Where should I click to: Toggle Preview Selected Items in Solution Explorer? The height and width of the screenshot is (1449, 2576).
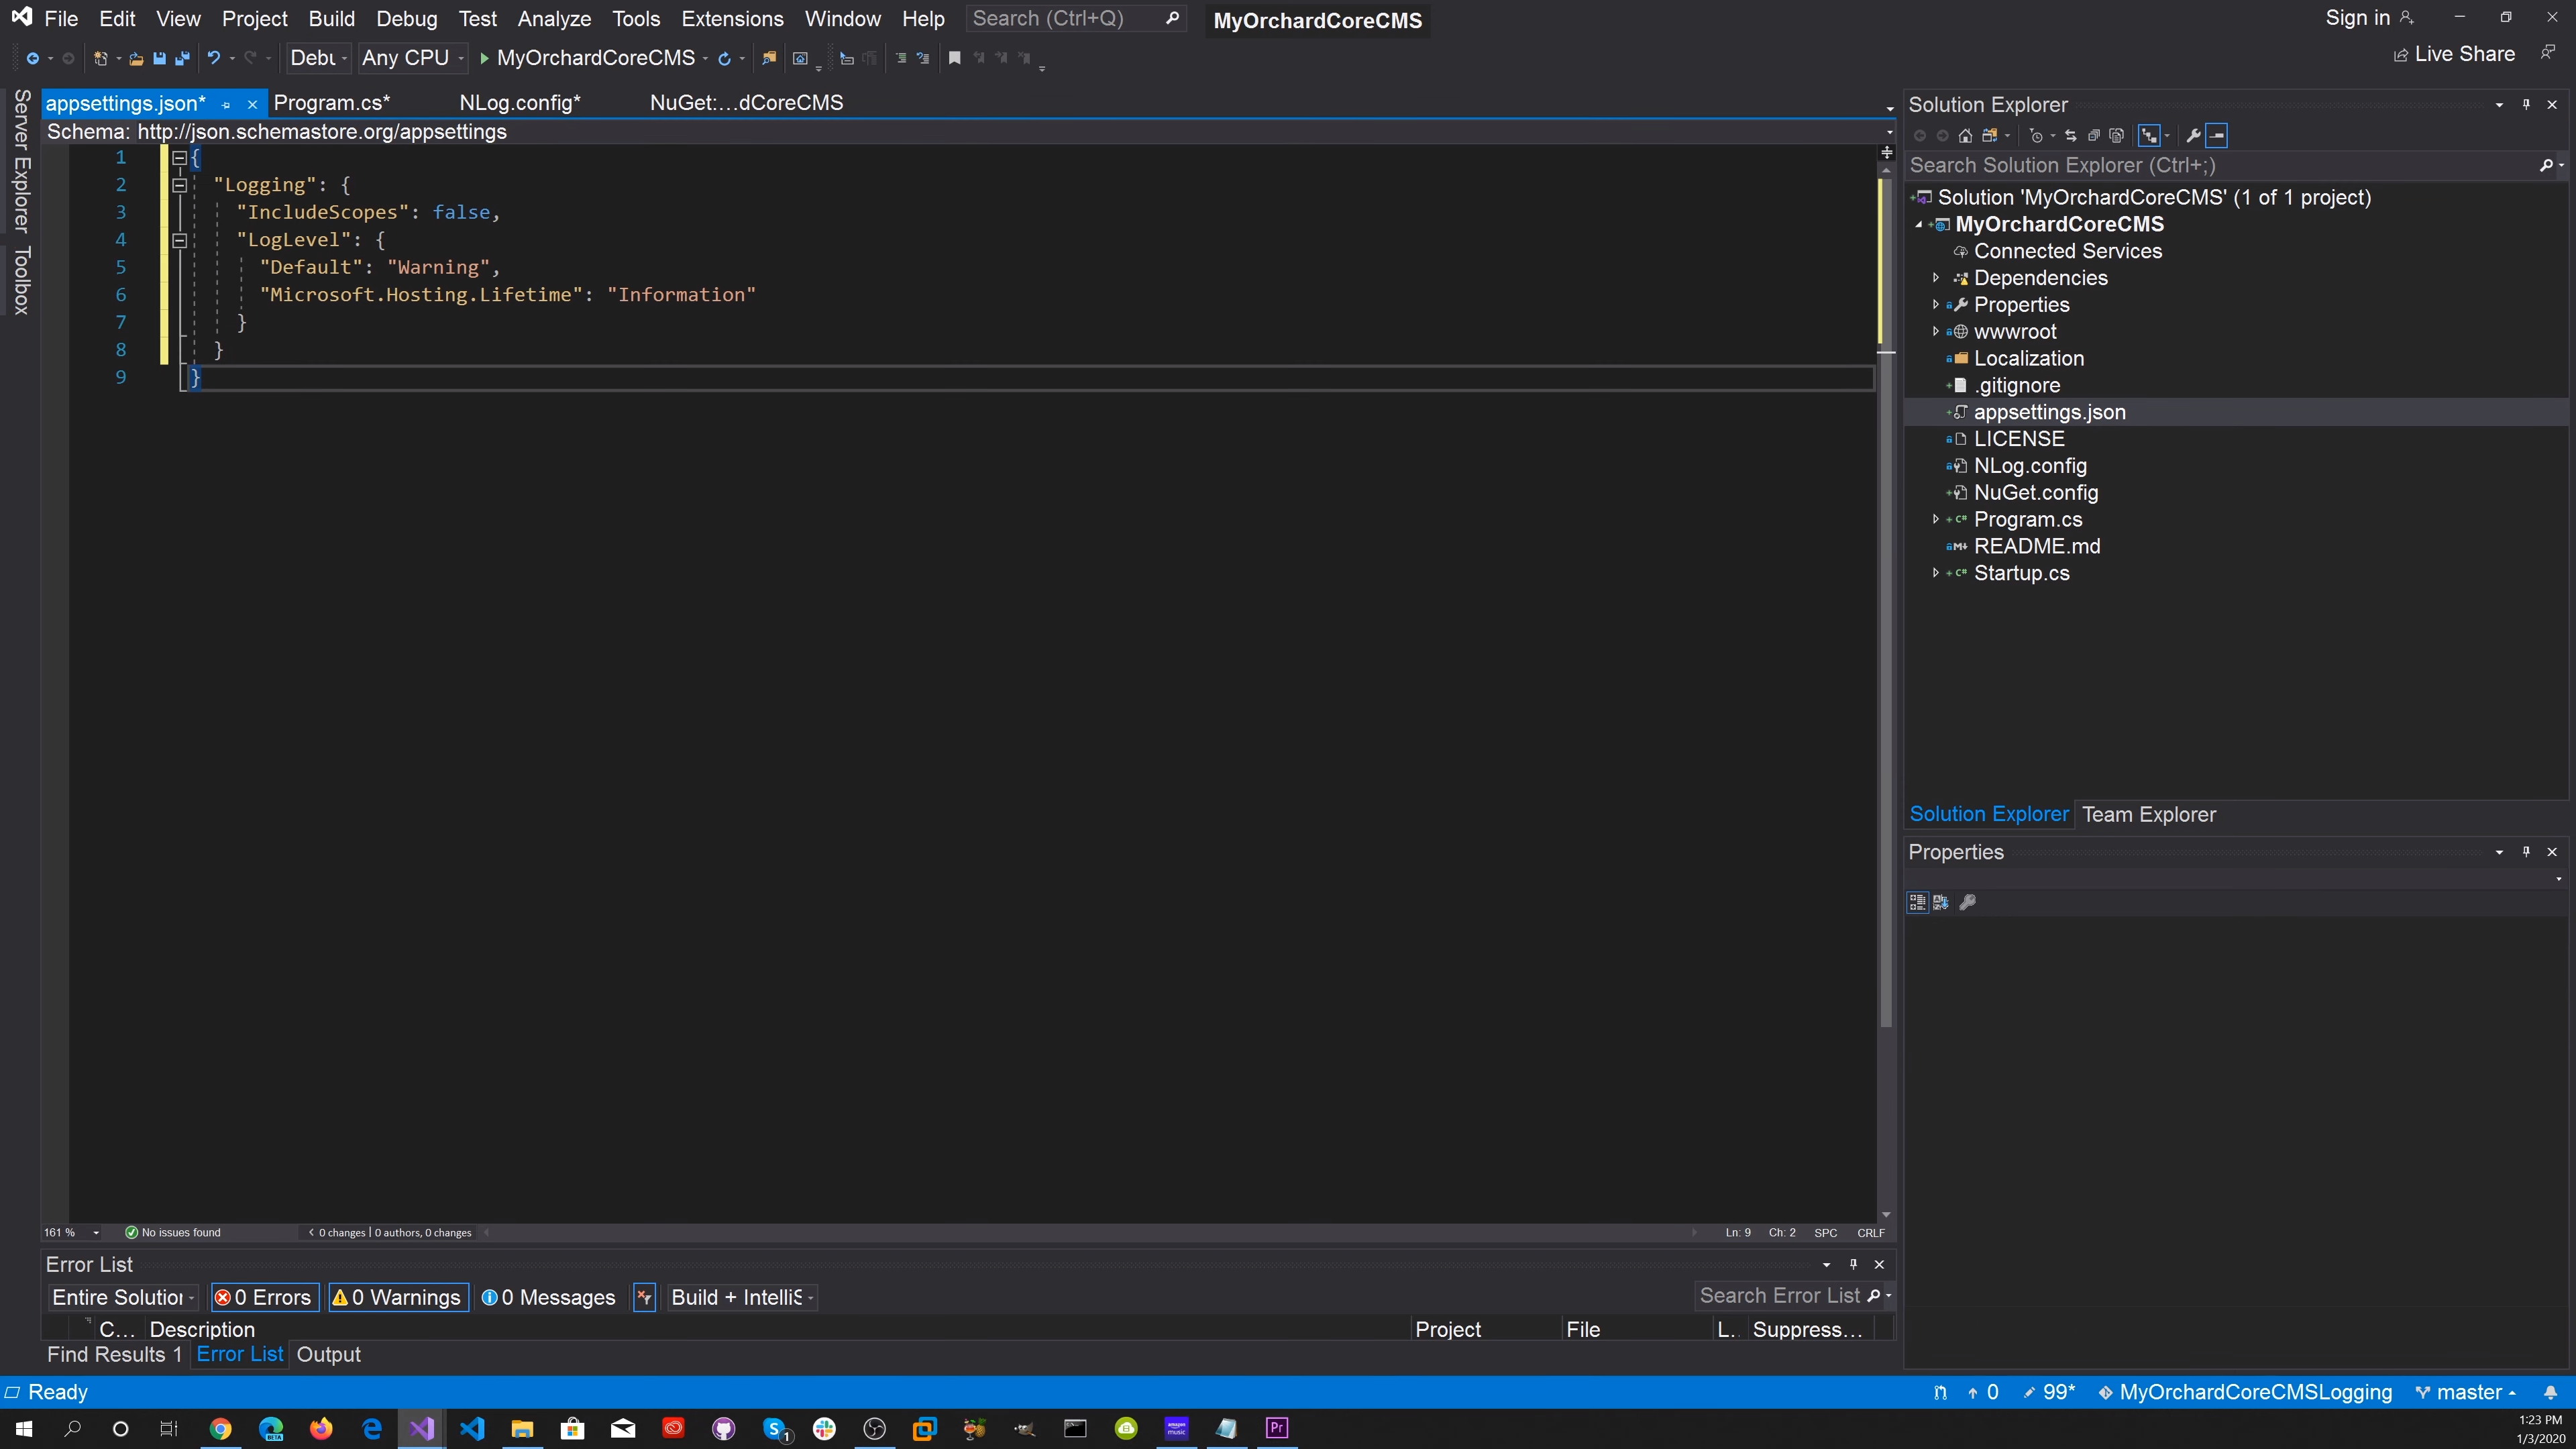pyautogui.click(x=2217, y=135)
